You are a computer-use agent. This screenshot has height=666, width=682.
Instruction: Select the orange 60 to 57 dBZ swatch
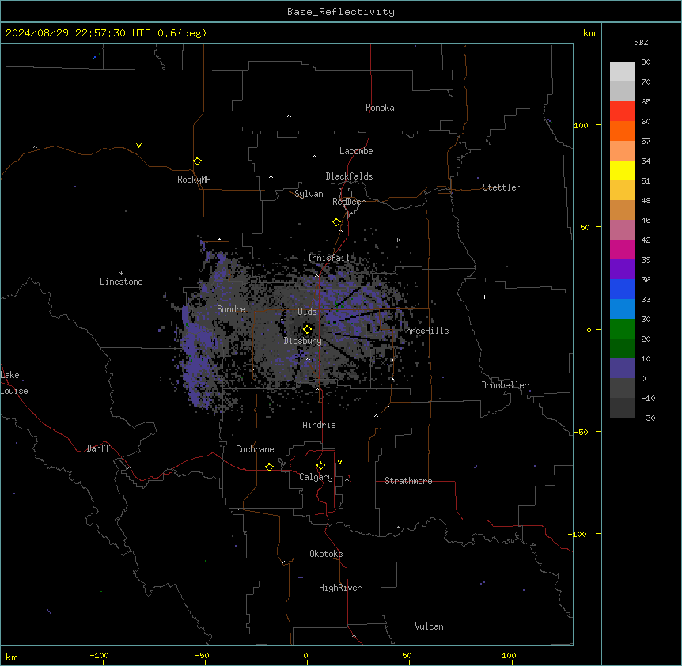pyautogui.click(x=622, y=131)
